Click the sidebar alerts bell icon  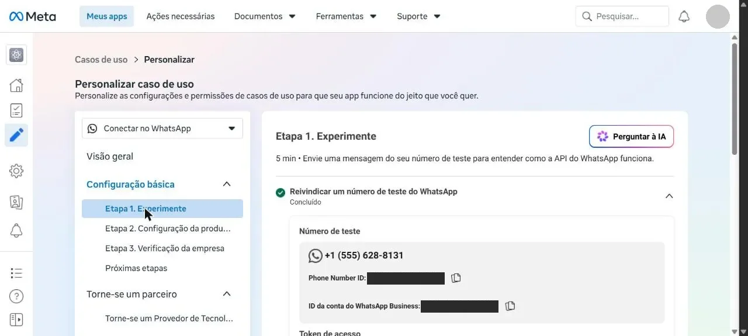click(x=16, y=230)
